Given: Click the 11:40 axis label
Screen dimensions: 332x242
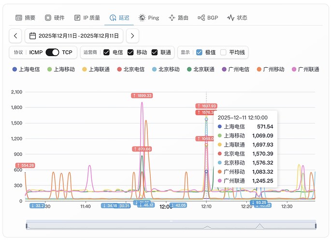Looking at the screenshot, I should (86, 206).
